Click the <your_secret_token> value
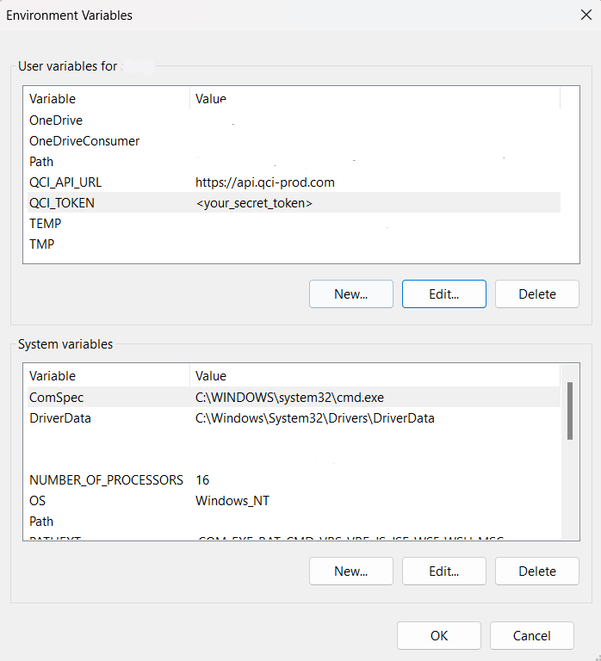Screen dimensions: 601x661 point(254,203)
